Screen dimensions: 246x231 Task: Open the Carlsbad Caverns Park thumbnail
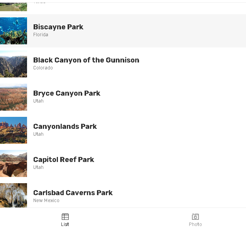14,195
